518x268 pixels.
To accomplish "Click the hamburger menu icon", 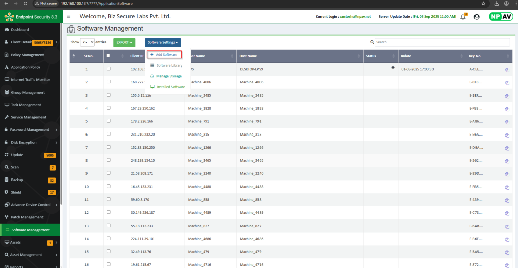I will coord(69,16).
